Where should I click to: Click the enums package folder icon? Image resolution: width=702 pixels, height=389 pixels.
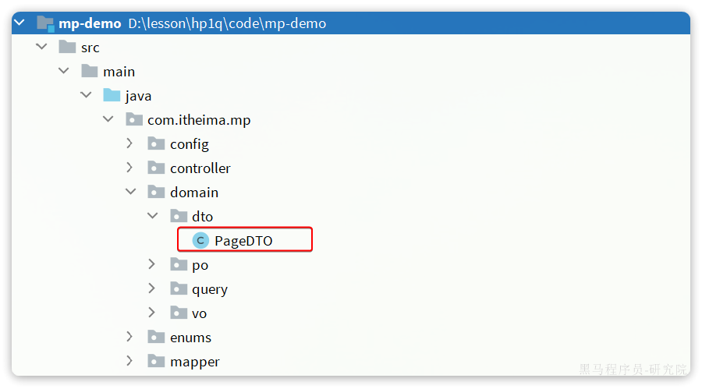pos(157,338)
